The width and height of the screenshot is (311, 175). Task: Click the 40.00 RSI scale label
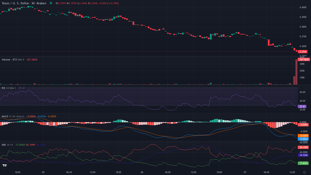click(302, 101)
